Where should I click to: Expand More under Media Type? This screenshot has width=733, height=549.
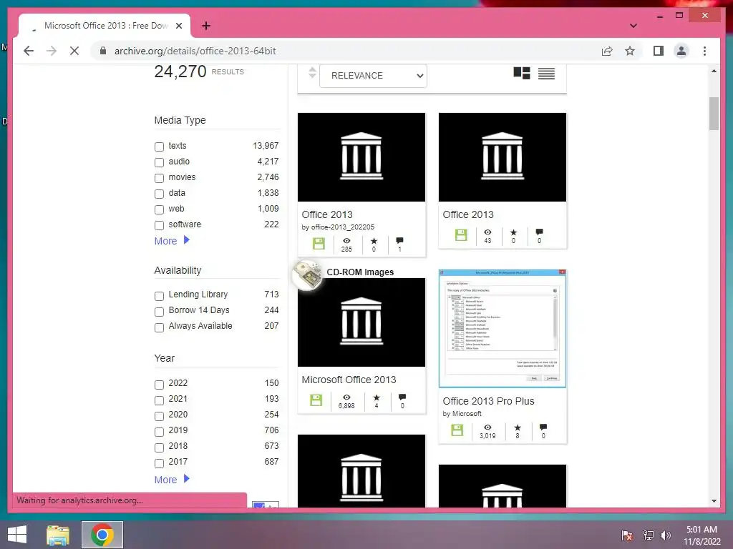[x=172, y=241]
